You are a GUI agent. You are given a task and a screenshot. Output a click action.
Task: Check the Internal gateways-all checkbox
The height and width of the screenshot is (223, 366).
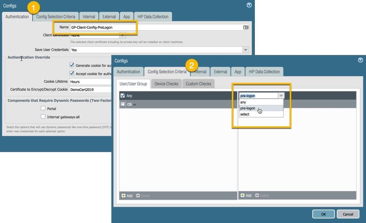coord(43,117)
